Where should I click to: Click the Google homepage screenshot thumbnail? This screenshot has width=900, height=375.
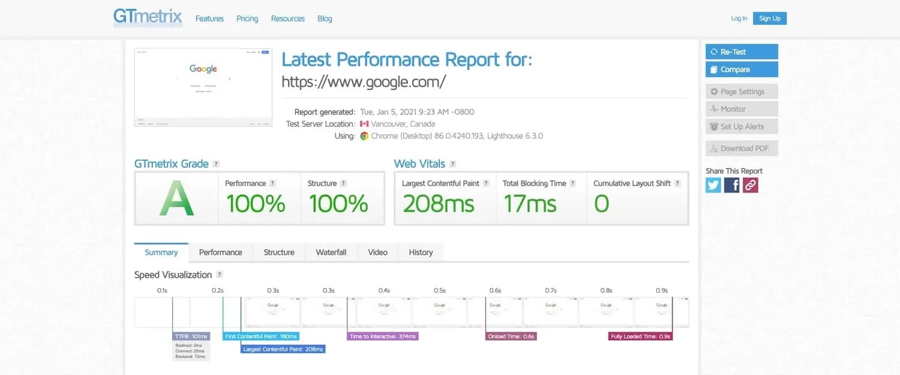tap(203, 87)
